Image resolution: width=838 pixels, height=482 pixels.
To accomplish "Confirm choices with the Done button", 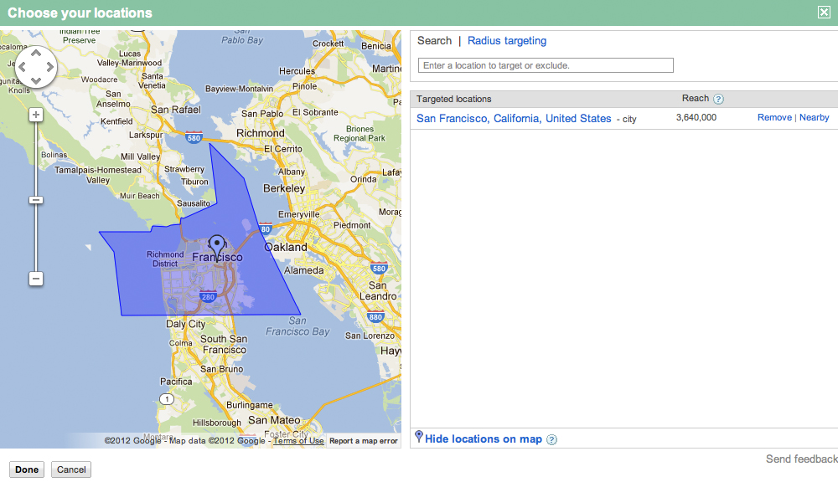I will pyautogui.click(x=26, y=469).
